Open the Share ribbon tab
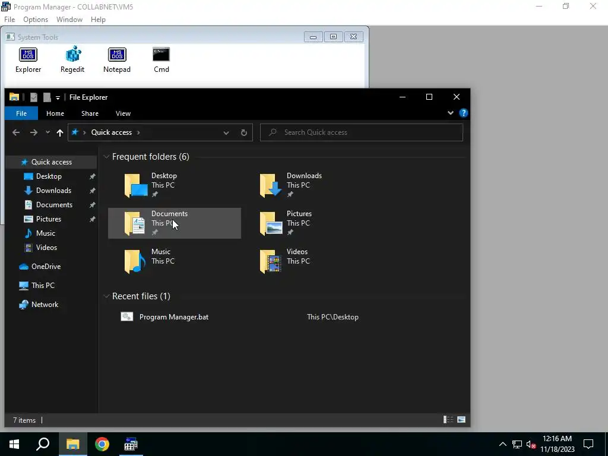Image resolution: width=608 pixels, height=456 pixels. point(90,113)
